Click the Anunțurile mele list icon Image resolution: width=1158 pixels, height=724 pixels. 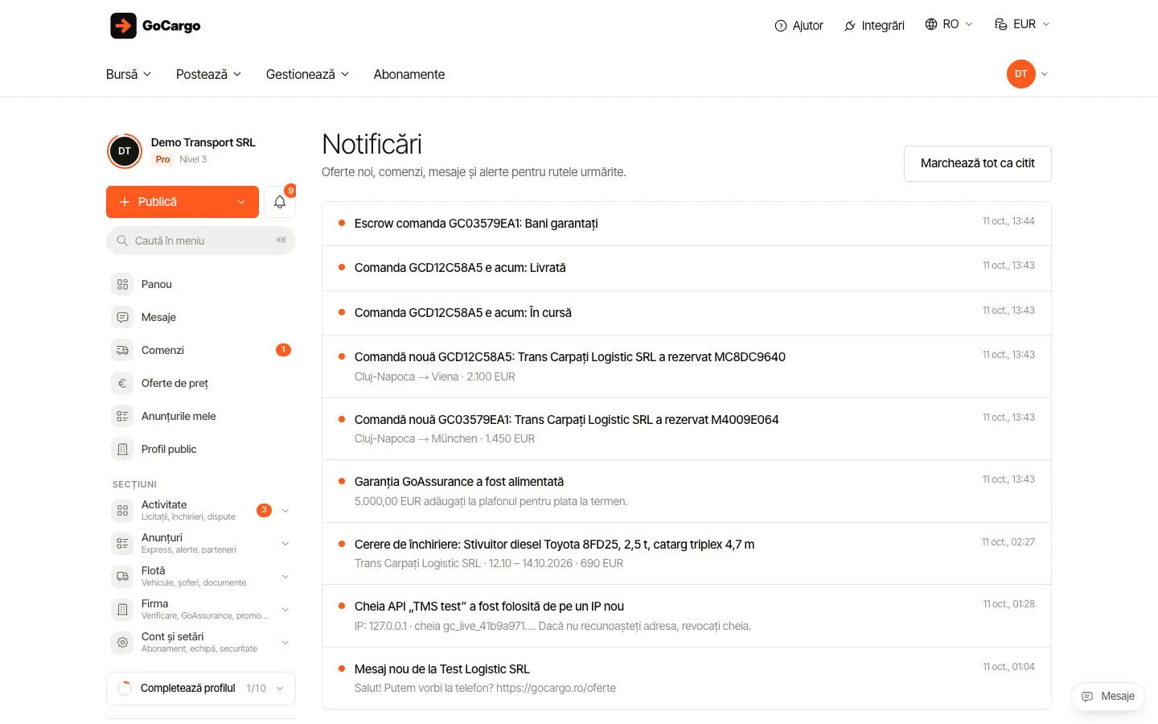click(x=122, y=416)
